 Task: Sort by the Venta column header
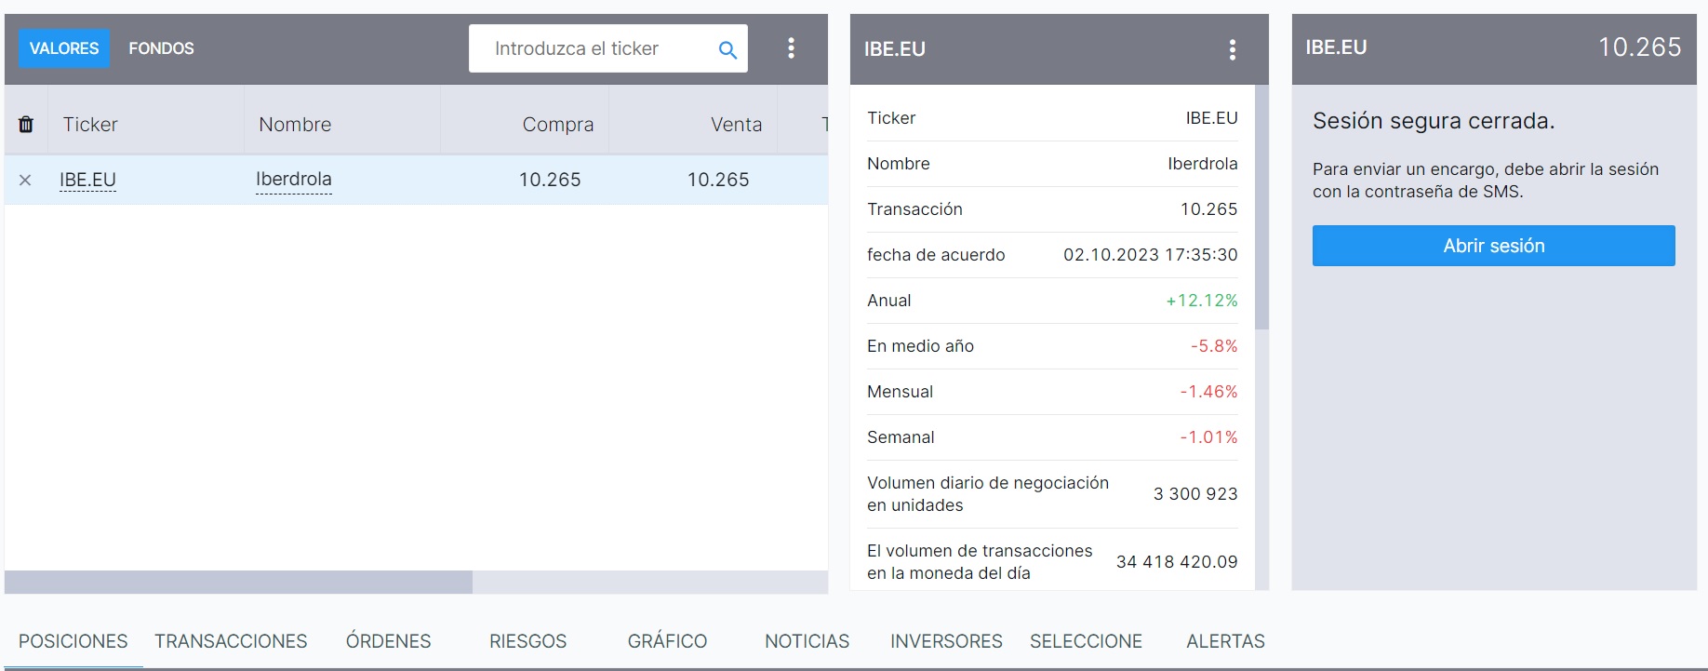pos(737,125)
